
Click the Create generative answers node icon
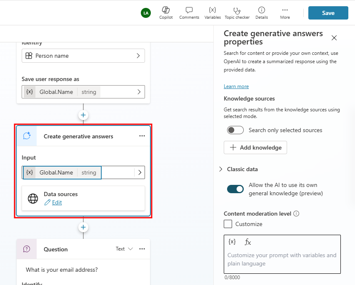pos(27,136)
